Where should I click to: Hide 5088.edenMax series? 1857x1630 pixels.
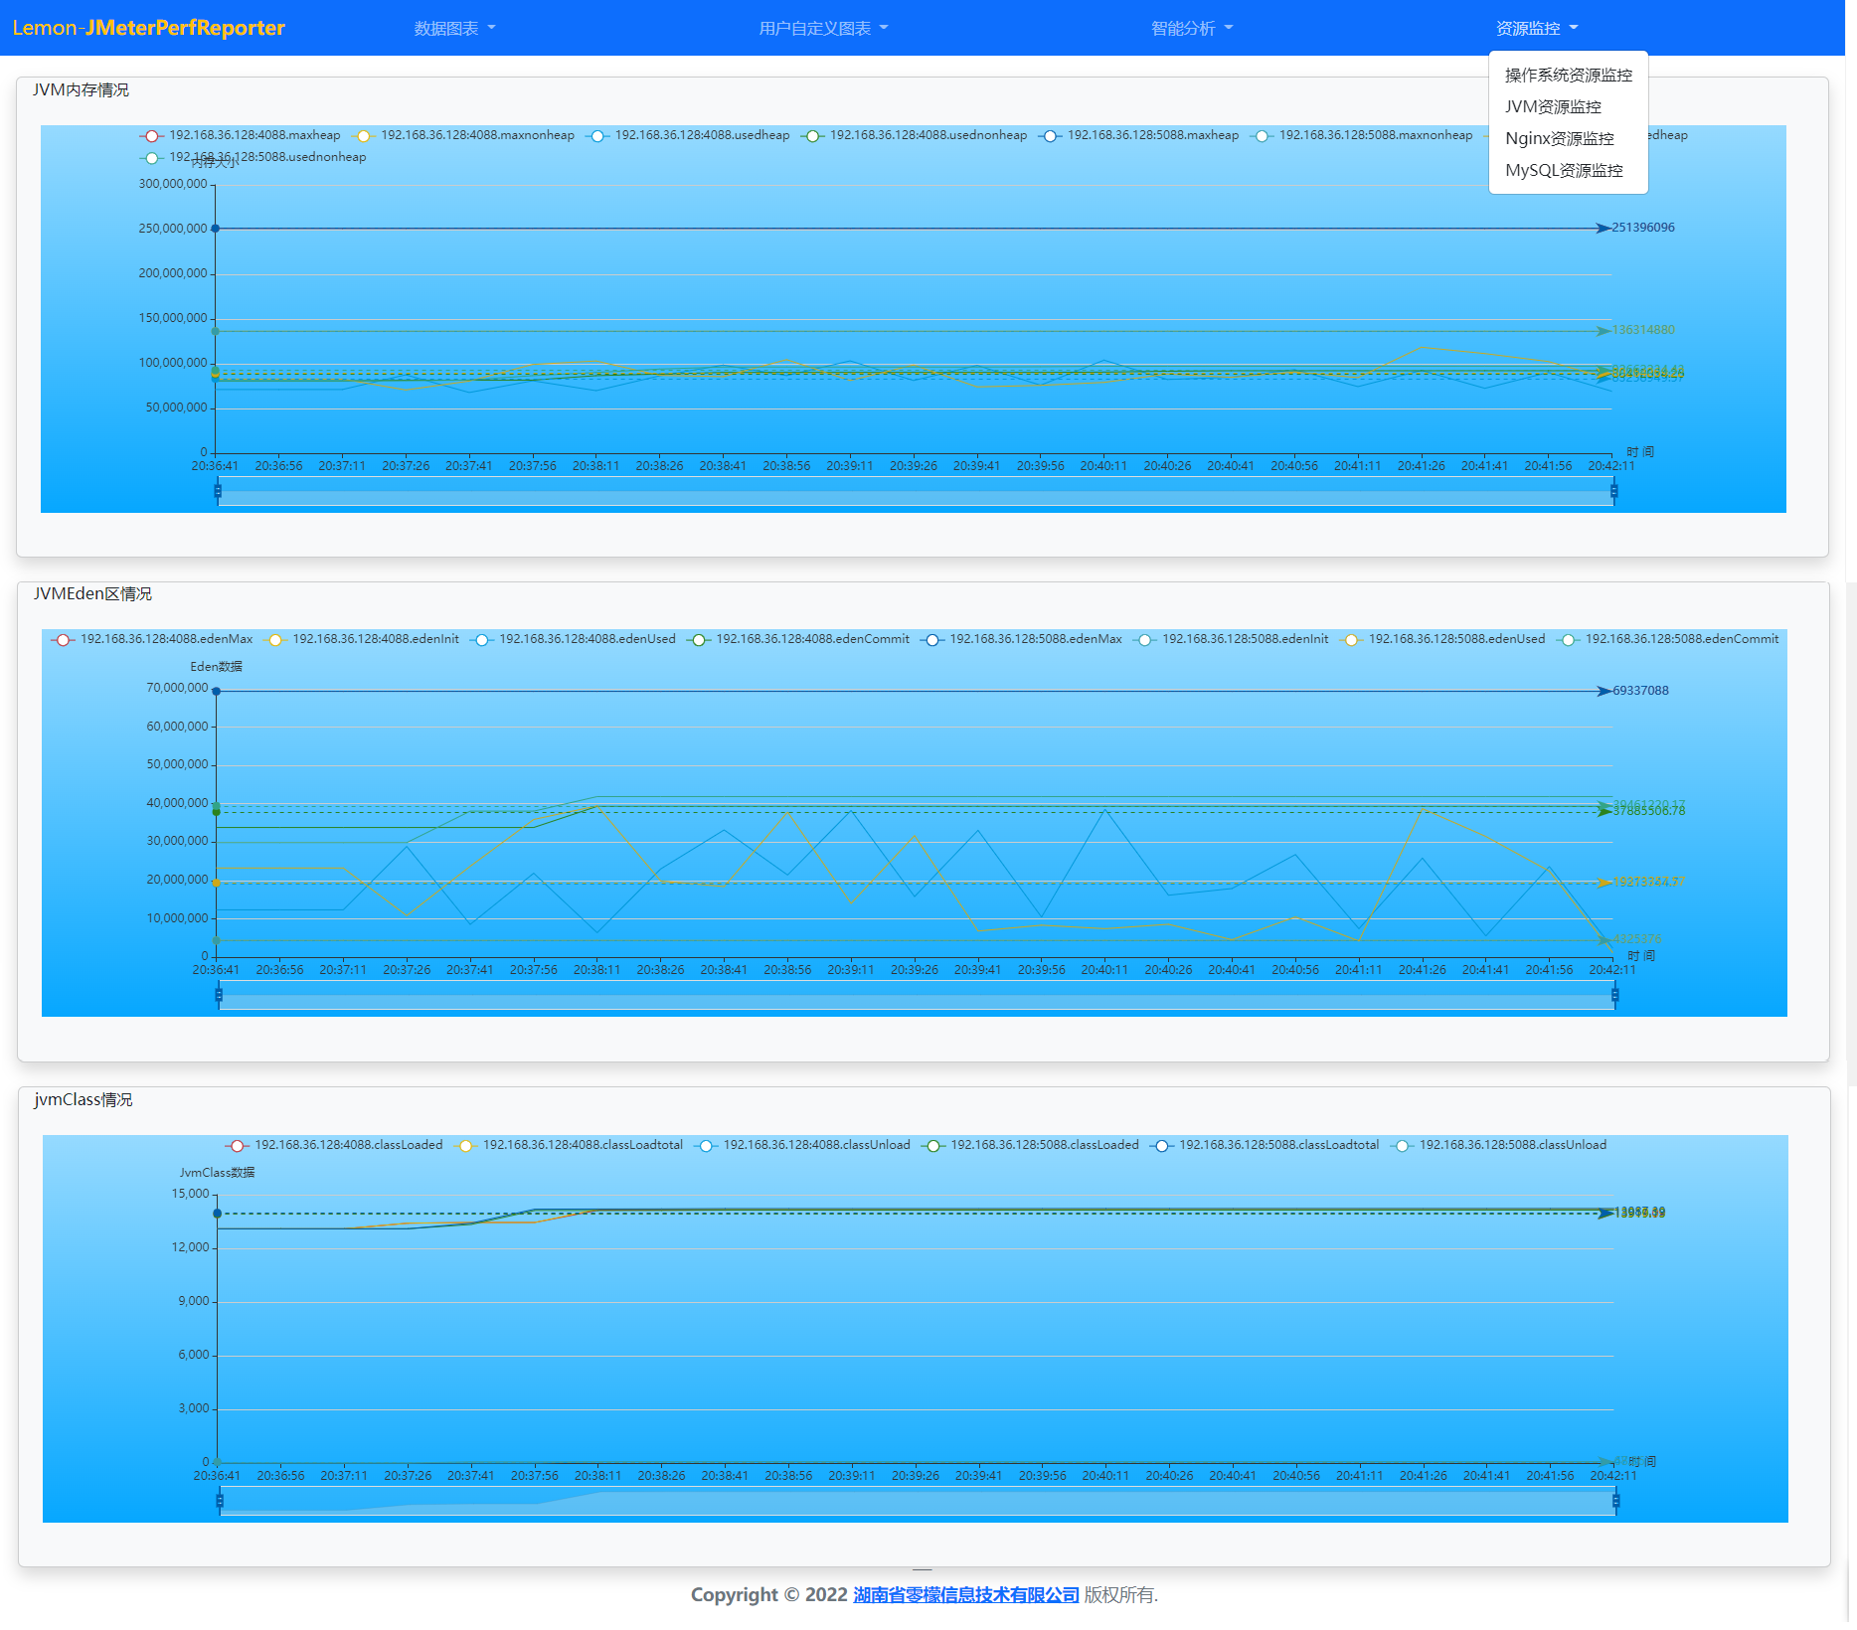tap(1021, 639)
